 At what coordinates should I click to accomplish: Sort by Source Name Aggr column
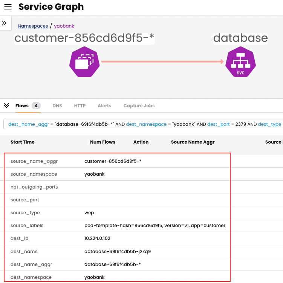[x=193, y=142]
